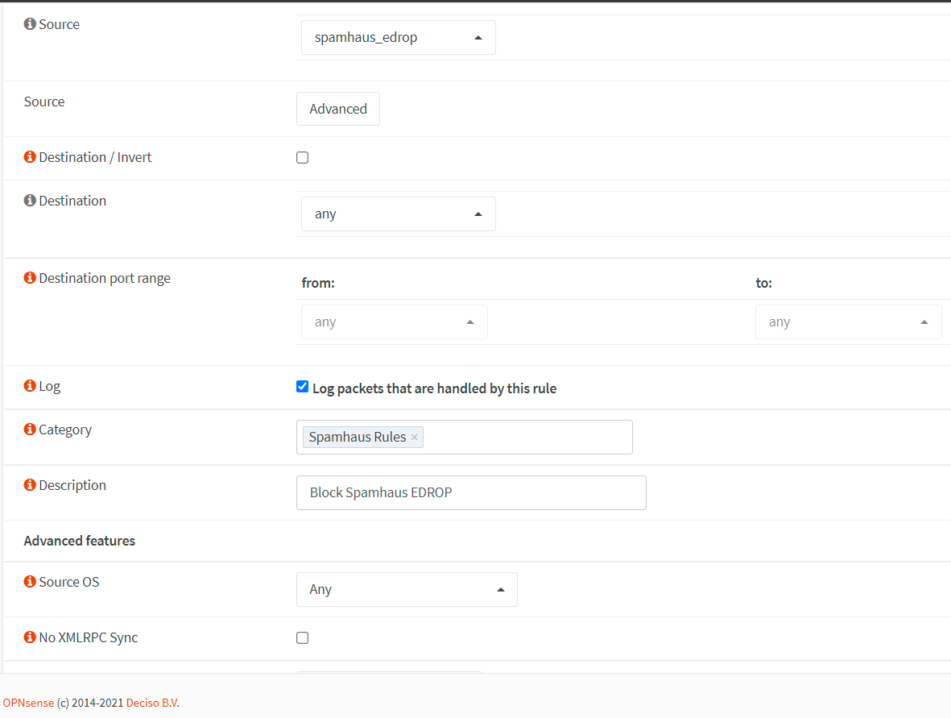951x718 pixels.
Task: Tick the No XMLRPC Sync checkbox
Action: coord(303,638)
